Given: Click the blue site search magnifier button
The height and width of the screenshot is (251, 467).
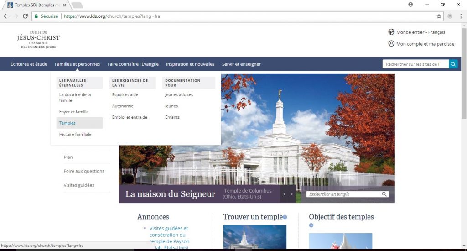Looking at the screenshot, I should tap(453, 64).
